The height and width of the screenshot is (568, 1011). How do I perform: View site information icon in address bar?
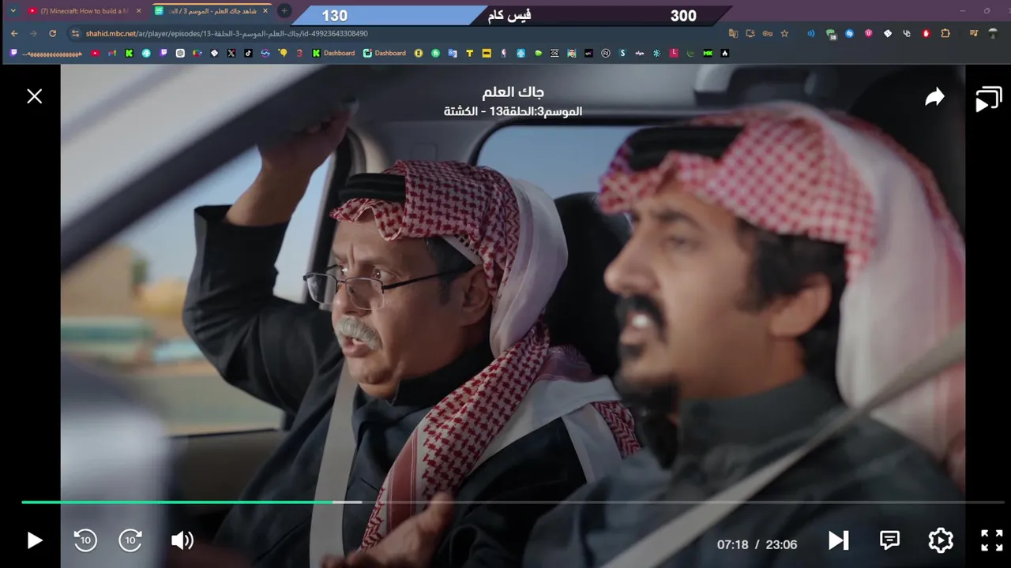(x=75, y=33)
